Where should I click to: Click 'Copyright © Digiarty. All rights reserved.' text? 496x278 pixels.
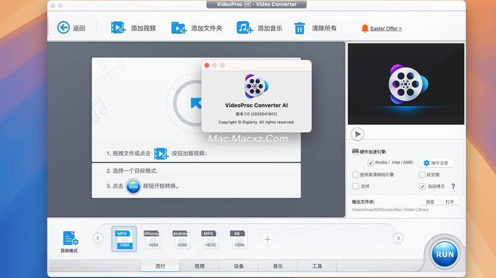(x=256, y=122)
